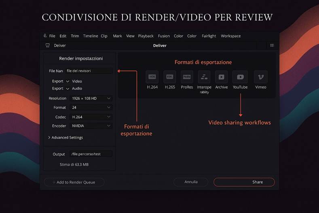319x213 pixels.
Task: Click the Deliver page monitor icon
Action: click(47, 45)
